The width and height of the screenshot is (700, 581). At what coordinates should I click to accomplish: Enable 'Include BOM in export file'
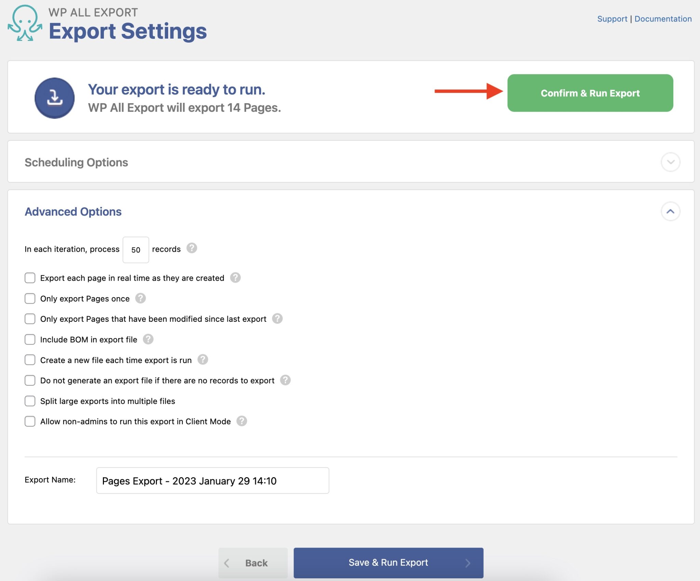[x=30, y=339]
